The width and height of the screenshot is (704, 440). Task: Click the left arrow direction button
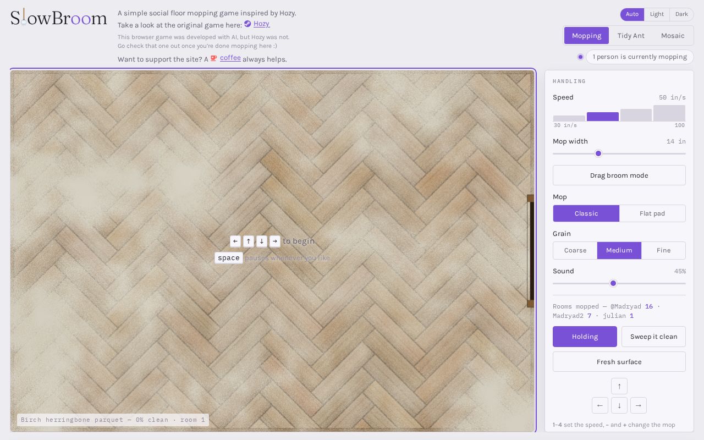[x=600, y=405]
